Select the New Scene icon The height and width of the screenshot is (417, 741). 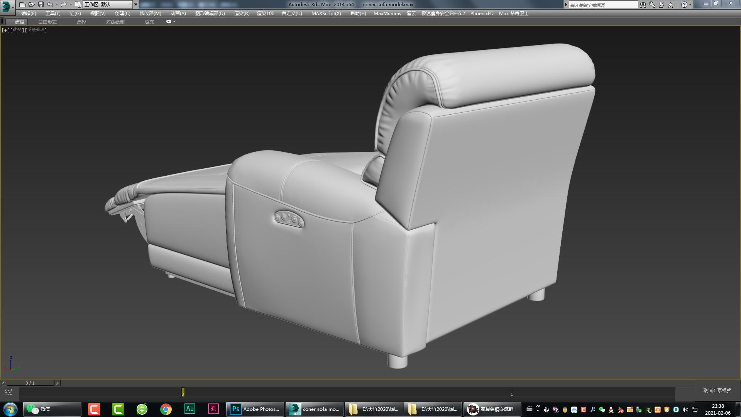tap(22, 4)
